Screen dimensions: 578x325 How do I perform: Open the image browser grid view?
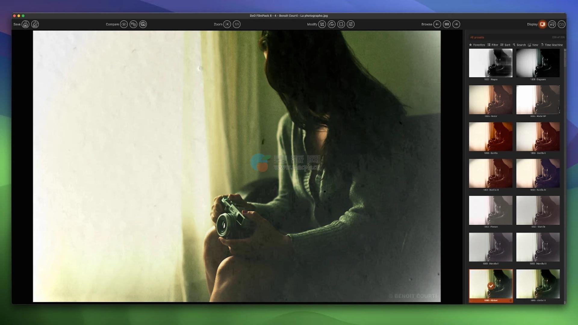tap(447, 24)
